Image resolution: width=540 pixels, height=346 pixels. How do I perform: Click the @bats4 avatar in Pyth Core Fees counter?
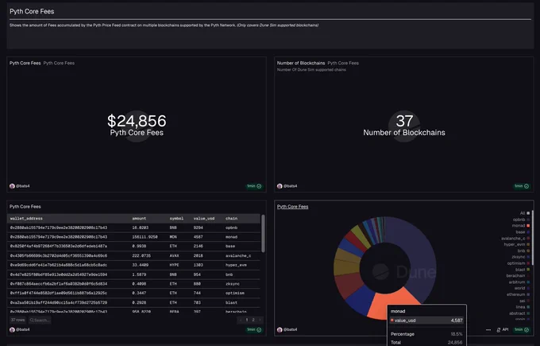pos(12,186)
